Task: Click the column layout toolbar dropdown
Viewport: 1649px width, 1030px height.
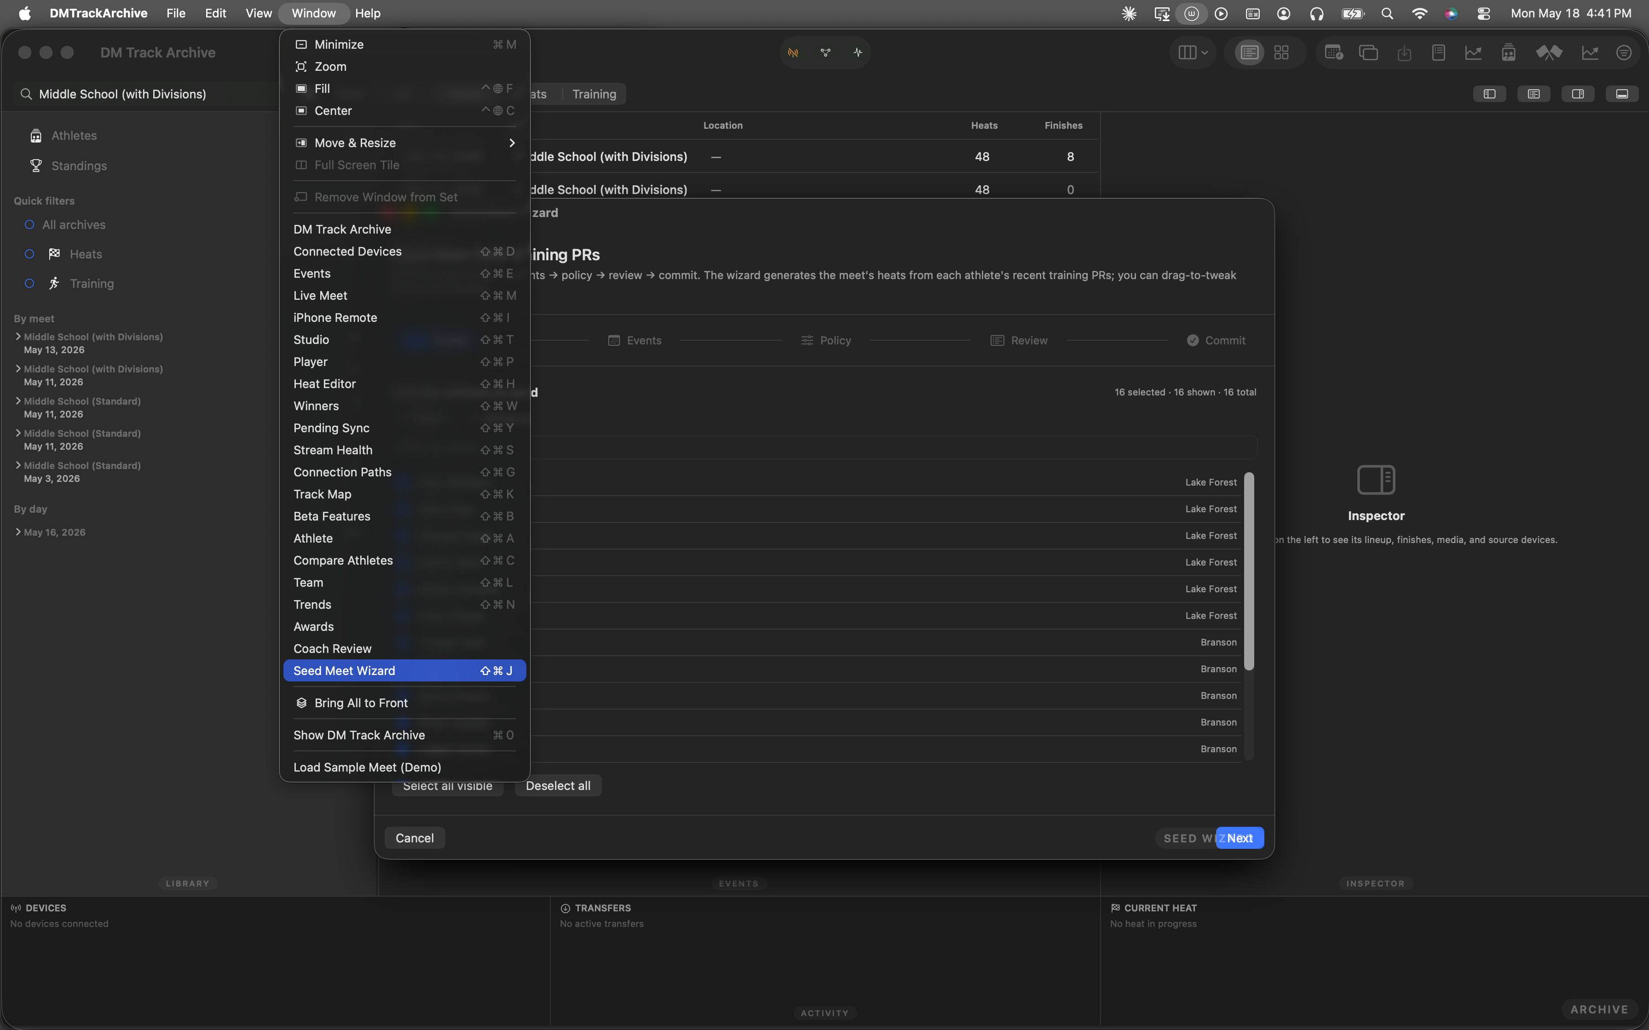Action: (x=1193, y=52)
